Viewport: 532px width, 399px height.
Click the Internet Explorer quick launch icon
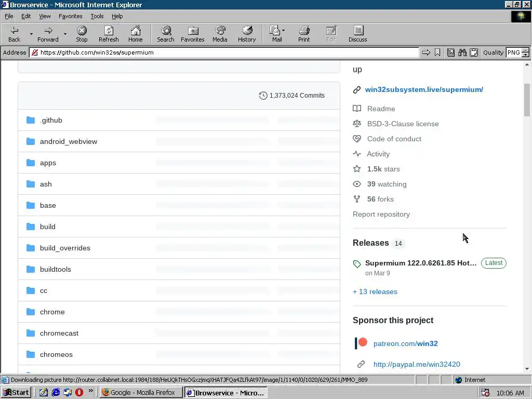pos(56,393)
